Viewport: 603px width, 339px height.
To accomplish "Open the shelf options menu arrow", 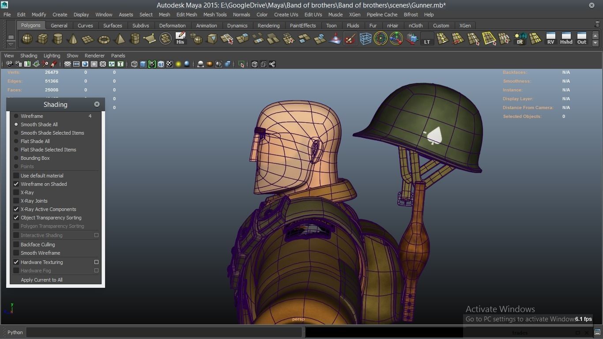I will point(11,44).
